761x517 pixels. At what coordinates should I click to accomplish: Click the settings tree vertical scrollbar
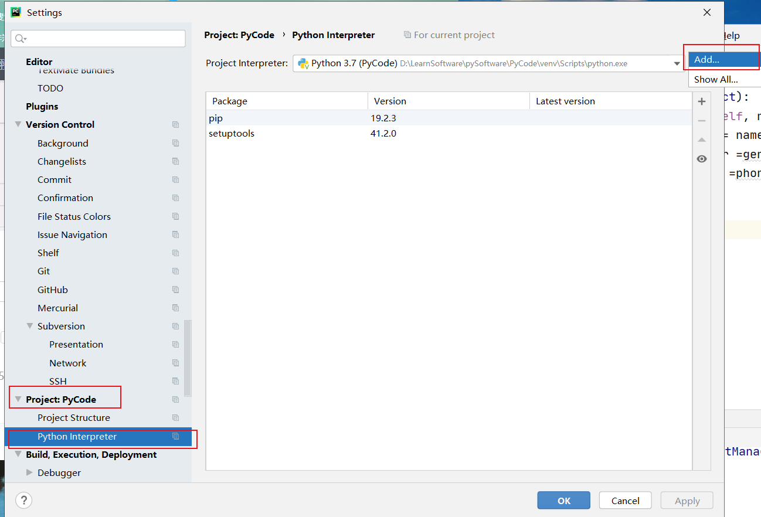point(188,358)
